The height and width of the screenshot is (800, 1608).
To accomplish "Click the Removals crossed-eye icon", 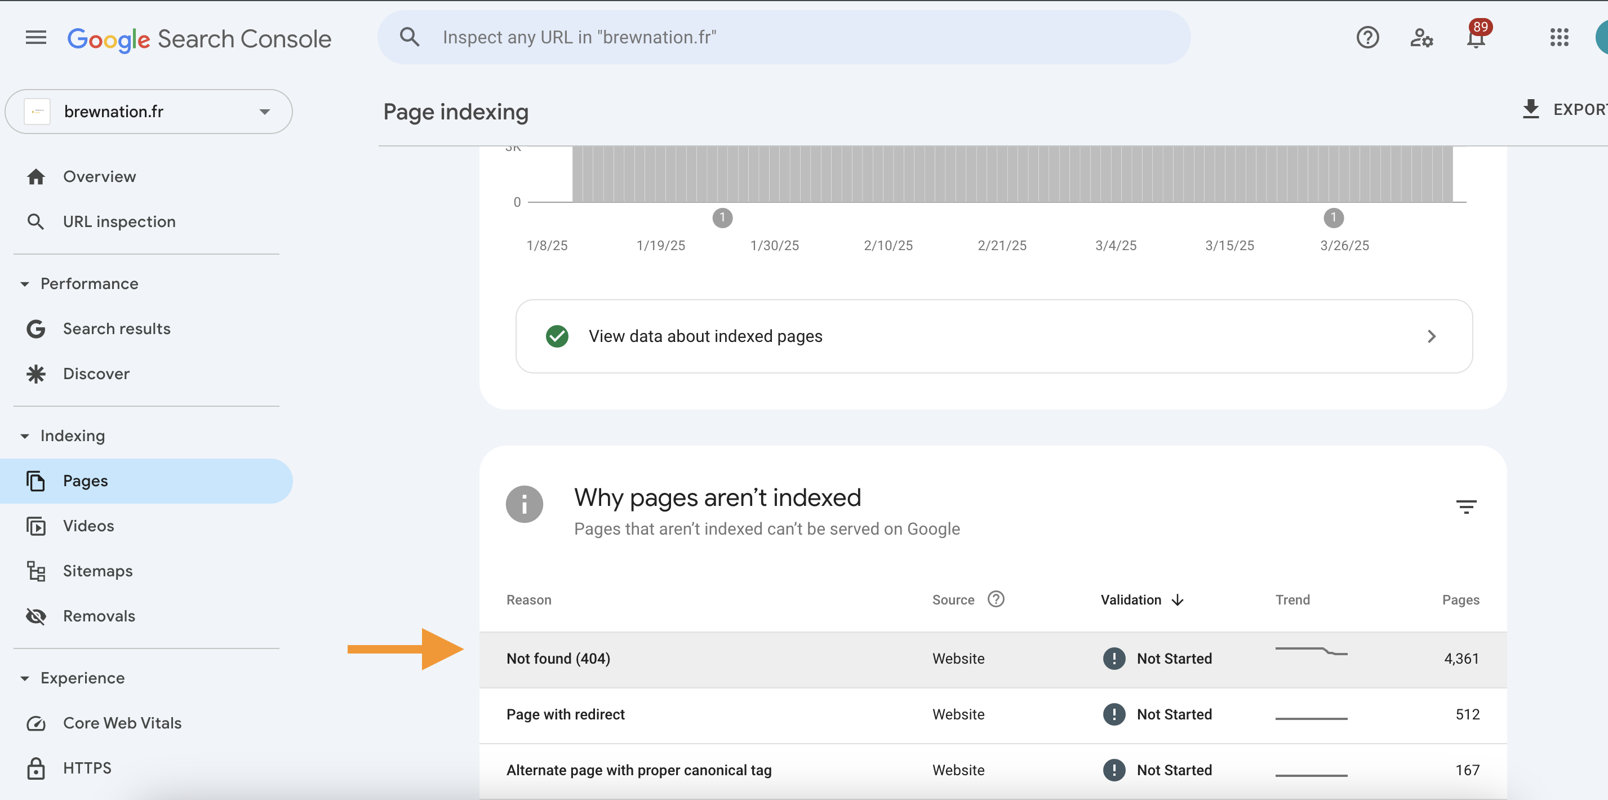I will [35, 616].
